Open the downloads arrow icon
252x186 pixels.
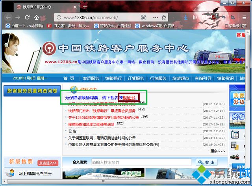(x=185, y=17)
